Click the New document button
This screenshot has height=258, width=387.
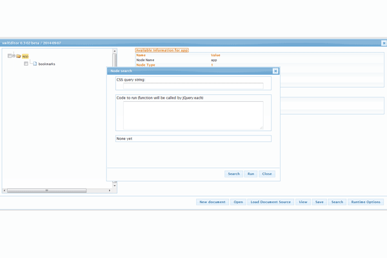tap(212, 202)
